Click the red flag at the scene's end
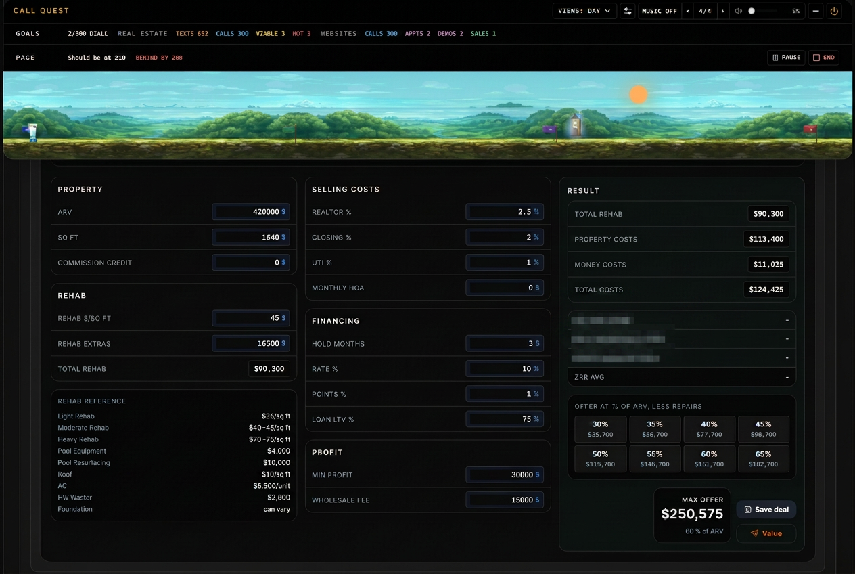This screenshot has width=855, height=574. (810, 131)
